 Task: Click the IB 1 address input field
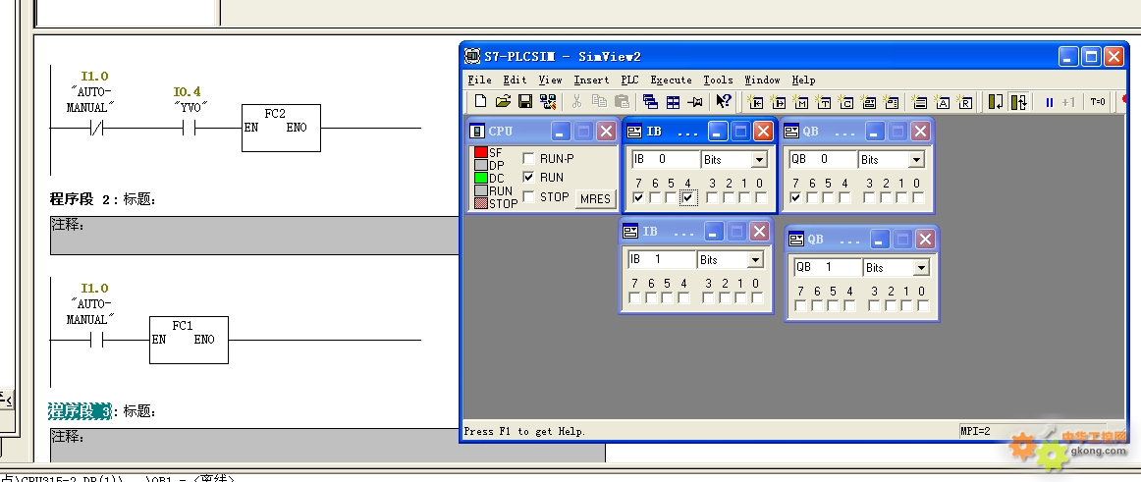coord(661,259)
